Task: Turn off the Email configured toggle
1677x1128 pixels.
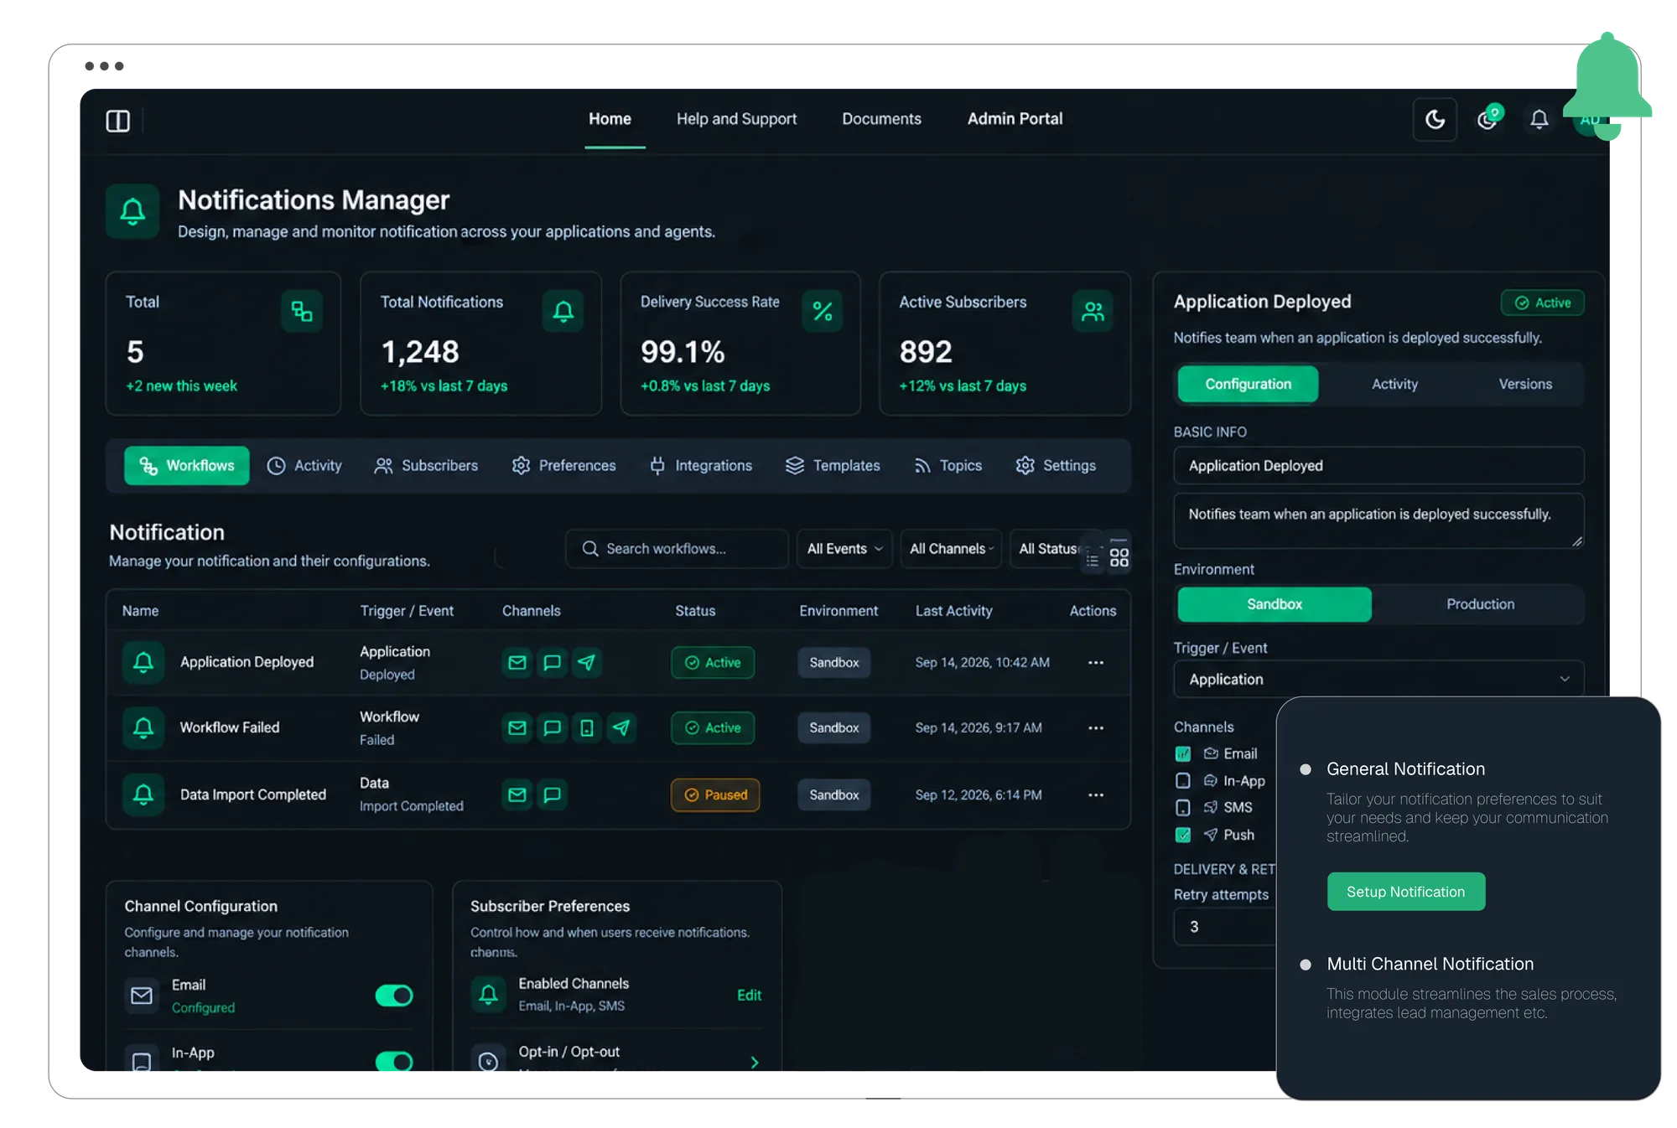Action: tap(394, 995)
